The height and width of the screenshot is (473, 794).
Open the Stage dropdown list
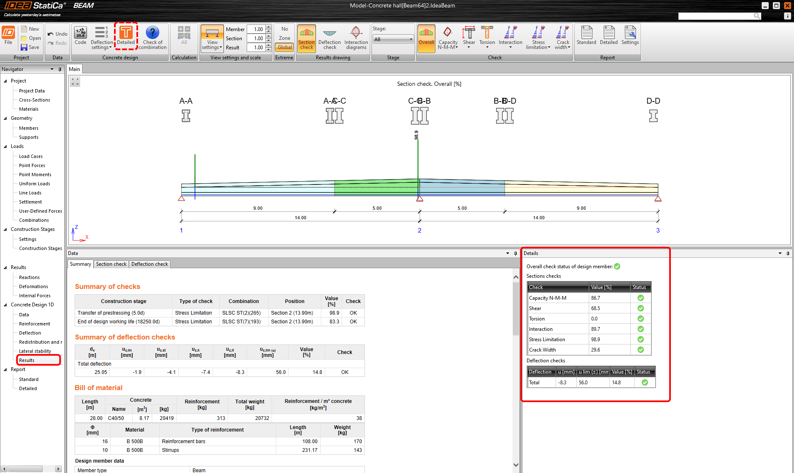coord(393,39)
